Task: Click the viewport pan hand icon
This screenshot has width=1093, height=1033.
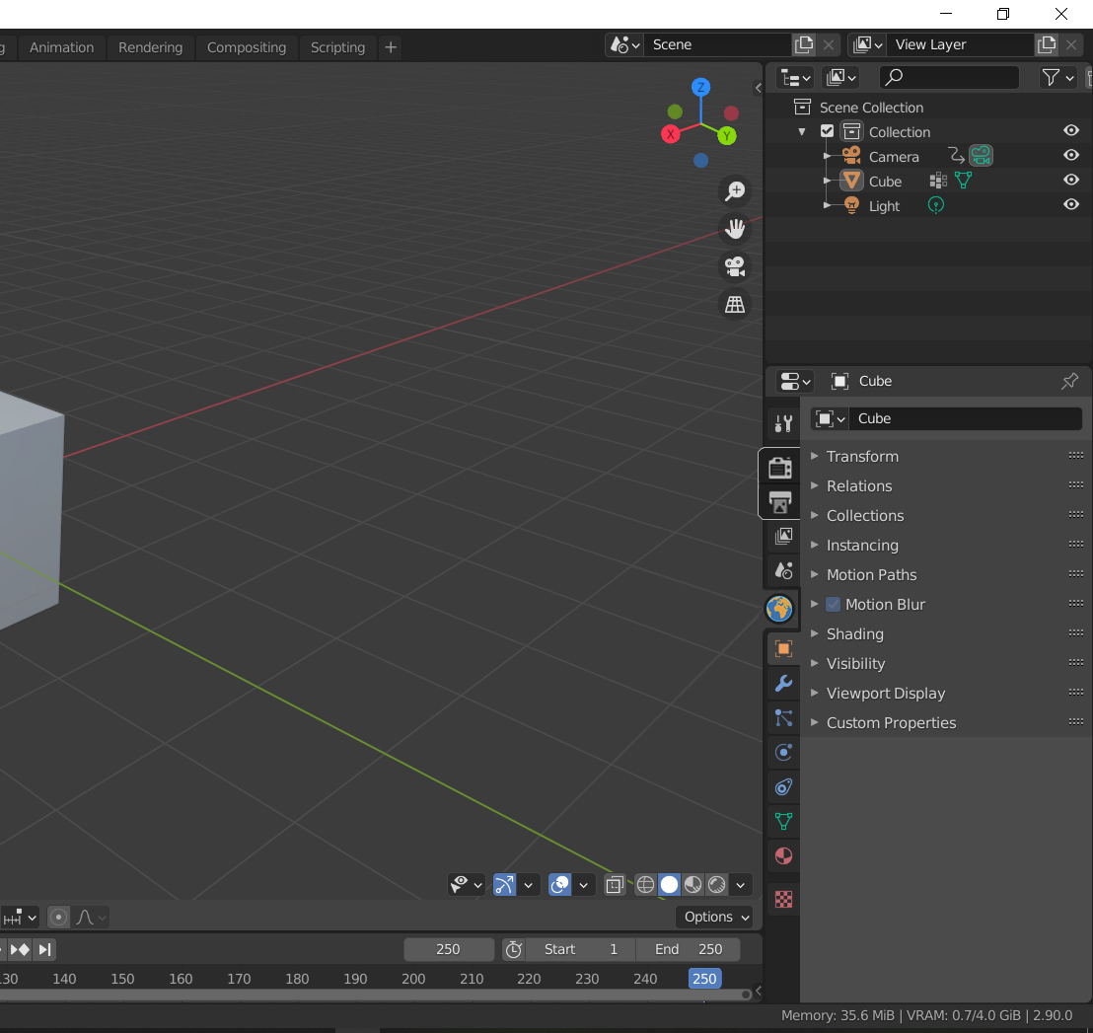Action: (735, 229)
